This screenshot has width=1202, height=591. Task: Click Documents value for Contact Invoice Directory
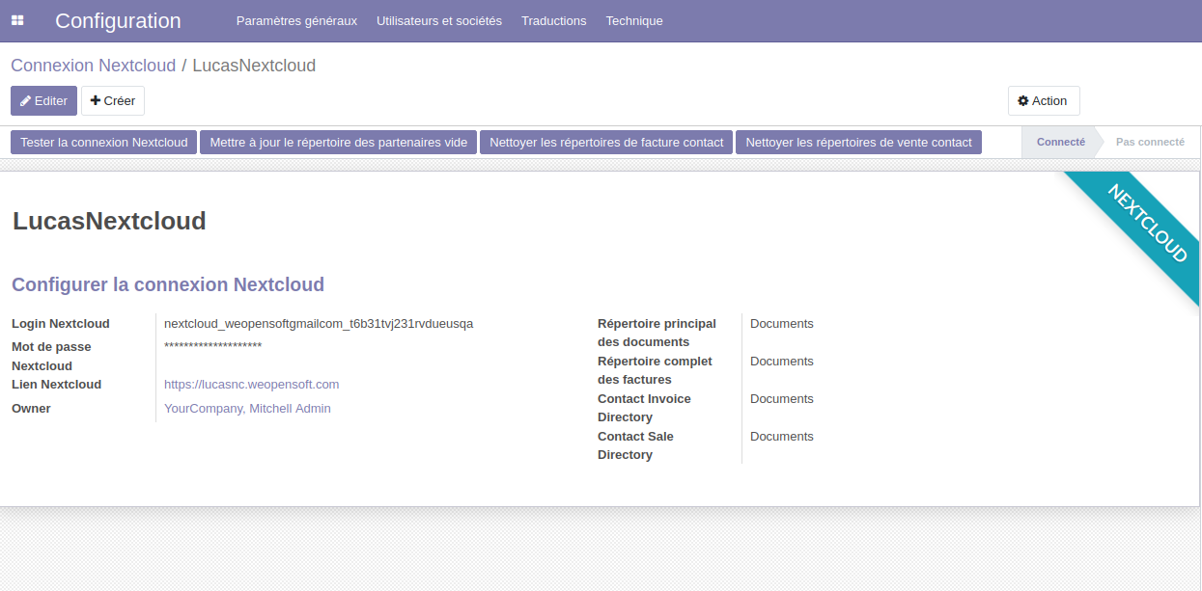coord(782,398)
